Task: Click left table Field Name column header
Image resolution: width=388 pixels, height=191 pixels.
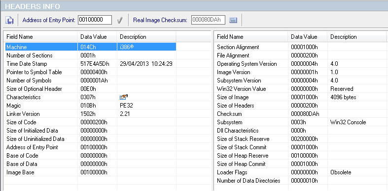Action: (x=41, y=37)
